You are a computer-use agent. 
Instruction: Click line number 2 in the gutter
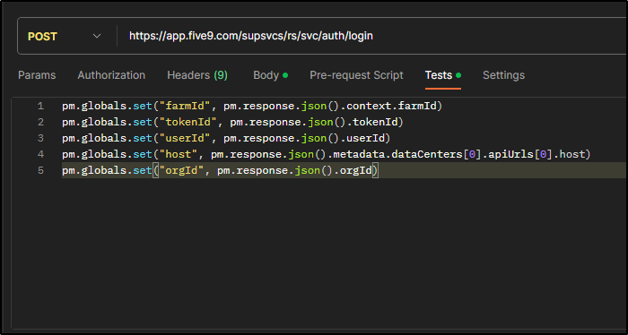click(40, 123)
